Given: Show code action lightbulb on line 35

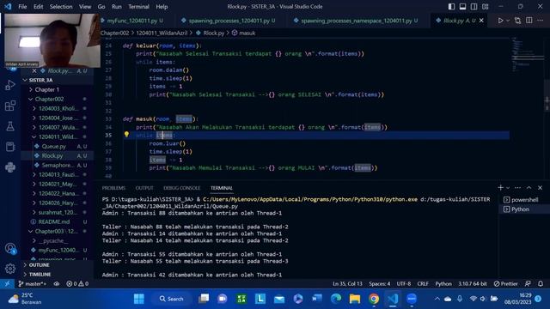Looking at the screenshot, I should click(126, 135).
